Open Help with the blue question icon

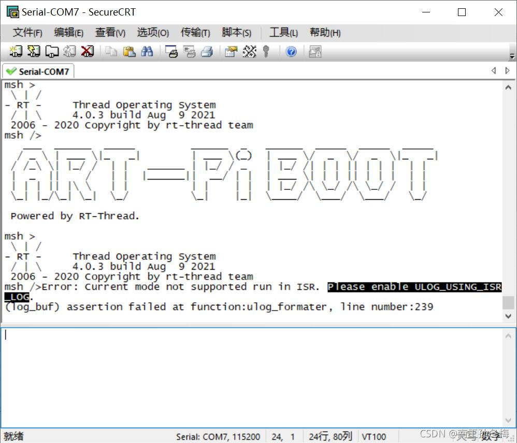pyautogui.click(x=291, y=51)
